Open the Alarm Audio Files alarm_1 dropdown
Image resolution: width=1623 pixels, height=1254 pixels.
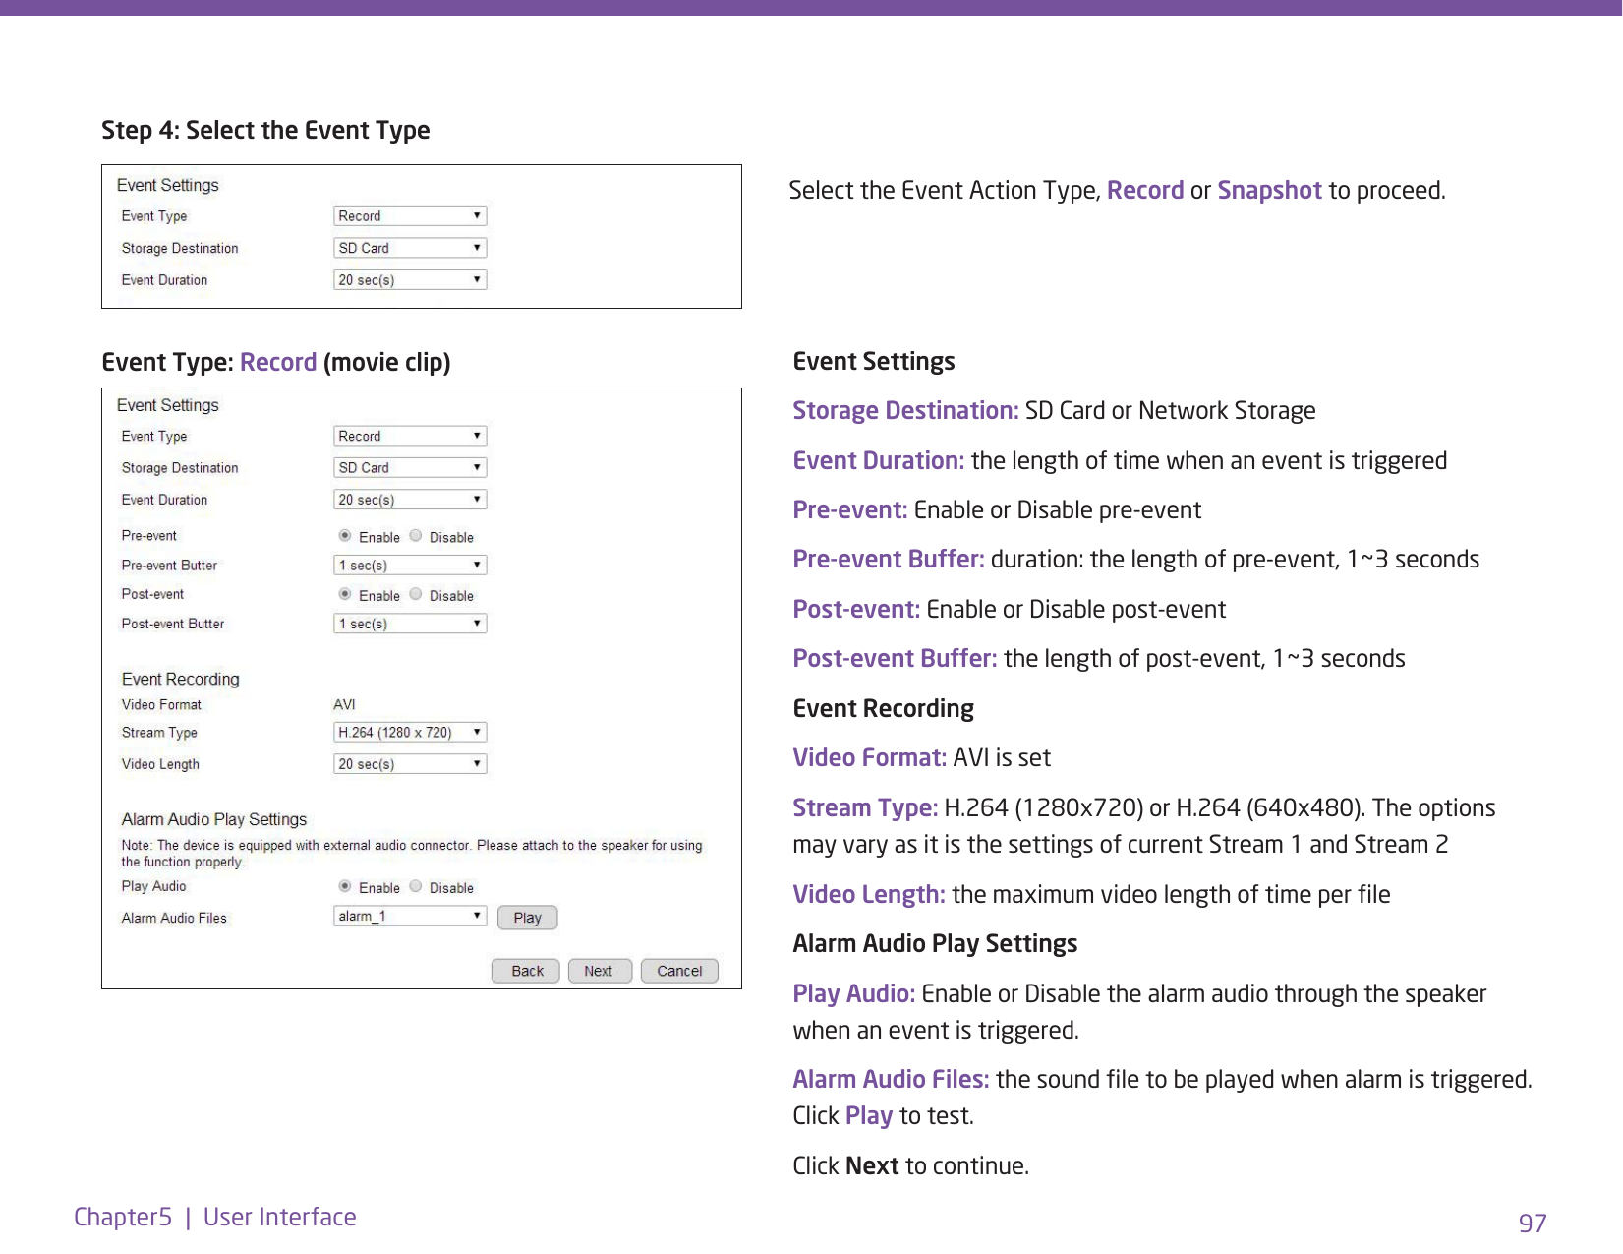tap(410, 916)
